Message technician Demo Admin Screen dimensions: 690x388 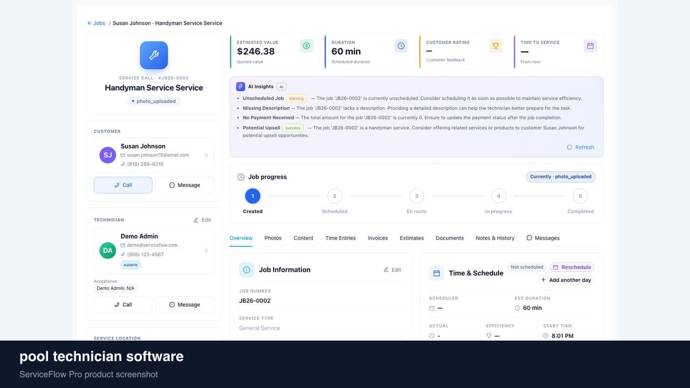(x=185, y=304)
